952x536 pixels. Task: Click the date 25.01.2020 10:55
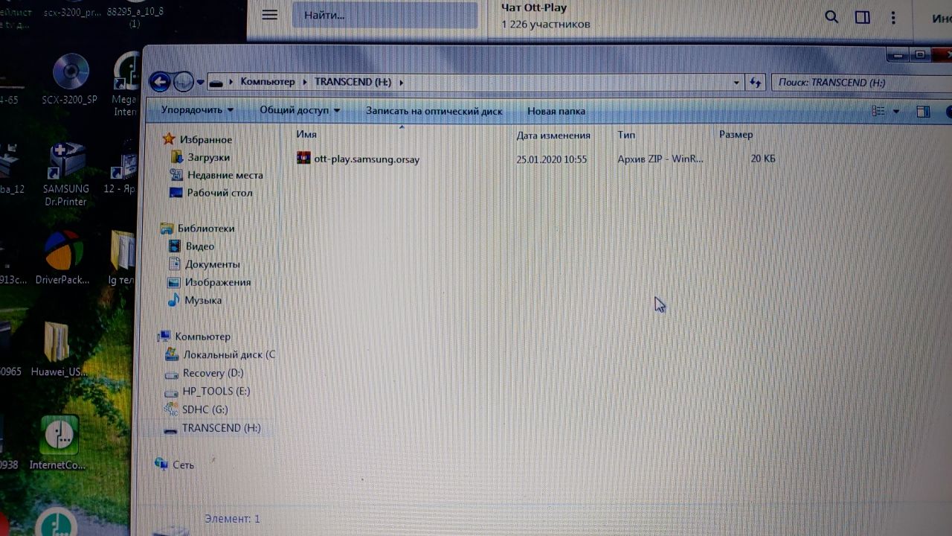click(551, 159)
